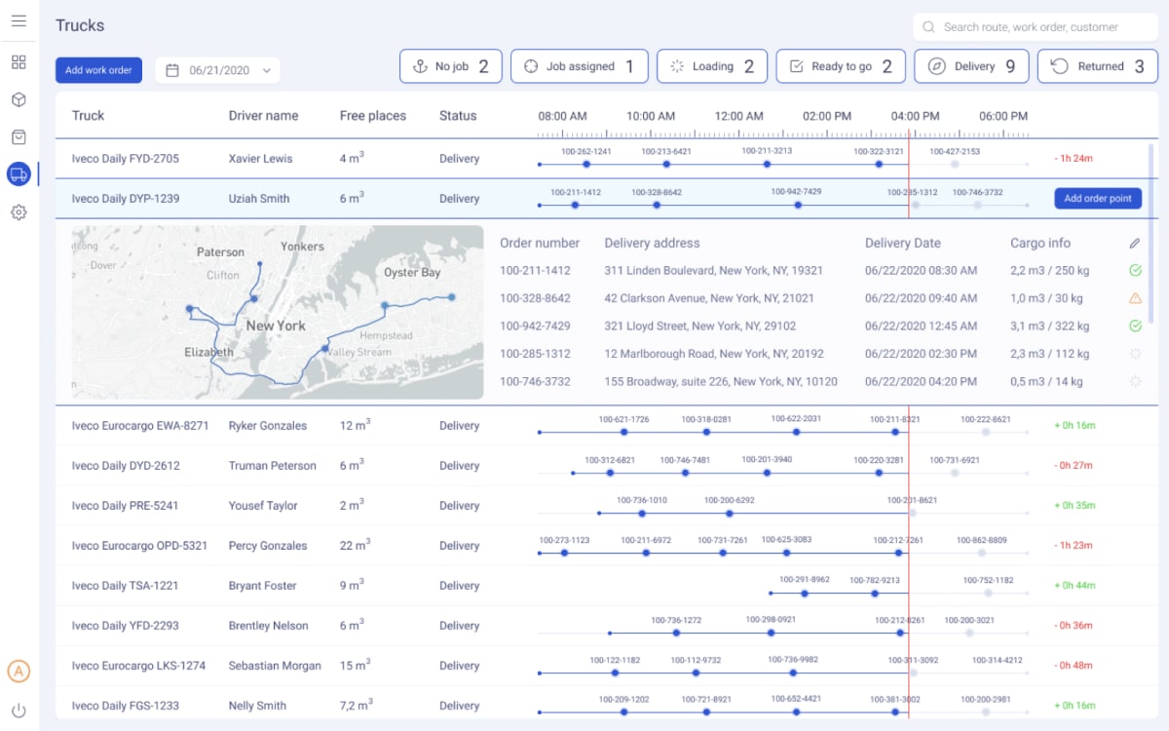Open the user avatar 'A' icon
Viewport: 1169px width, 731px height.
click(x=19, y=671)
